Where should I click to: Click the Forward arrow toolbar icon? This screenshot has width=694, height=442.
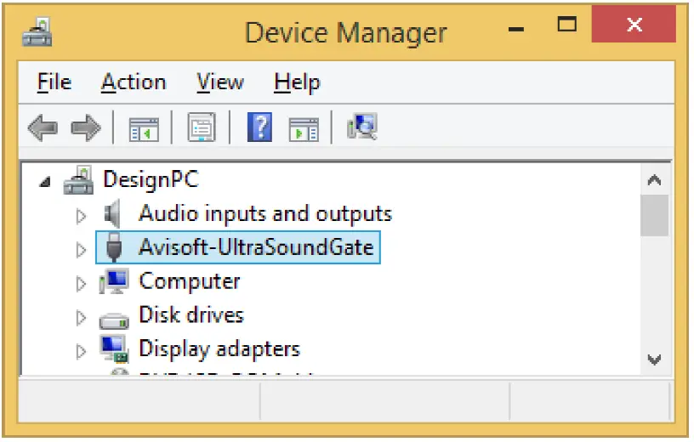(x=85, y=129)
